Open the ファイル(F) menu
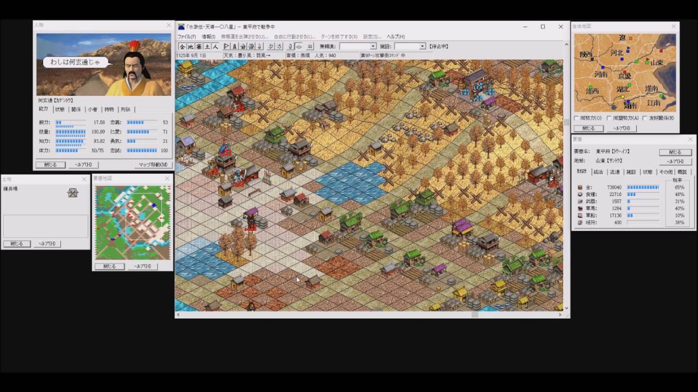This screenshot has width=698, height=392. (186, 36)
